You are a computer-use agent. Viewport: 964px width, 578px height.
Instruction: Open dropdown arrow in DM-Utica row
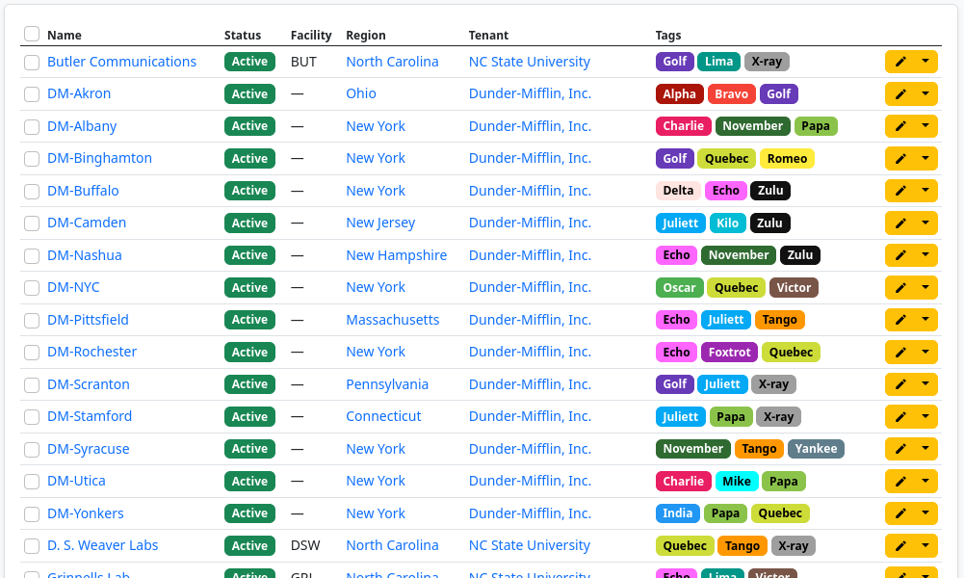click(x=925, y=482)
